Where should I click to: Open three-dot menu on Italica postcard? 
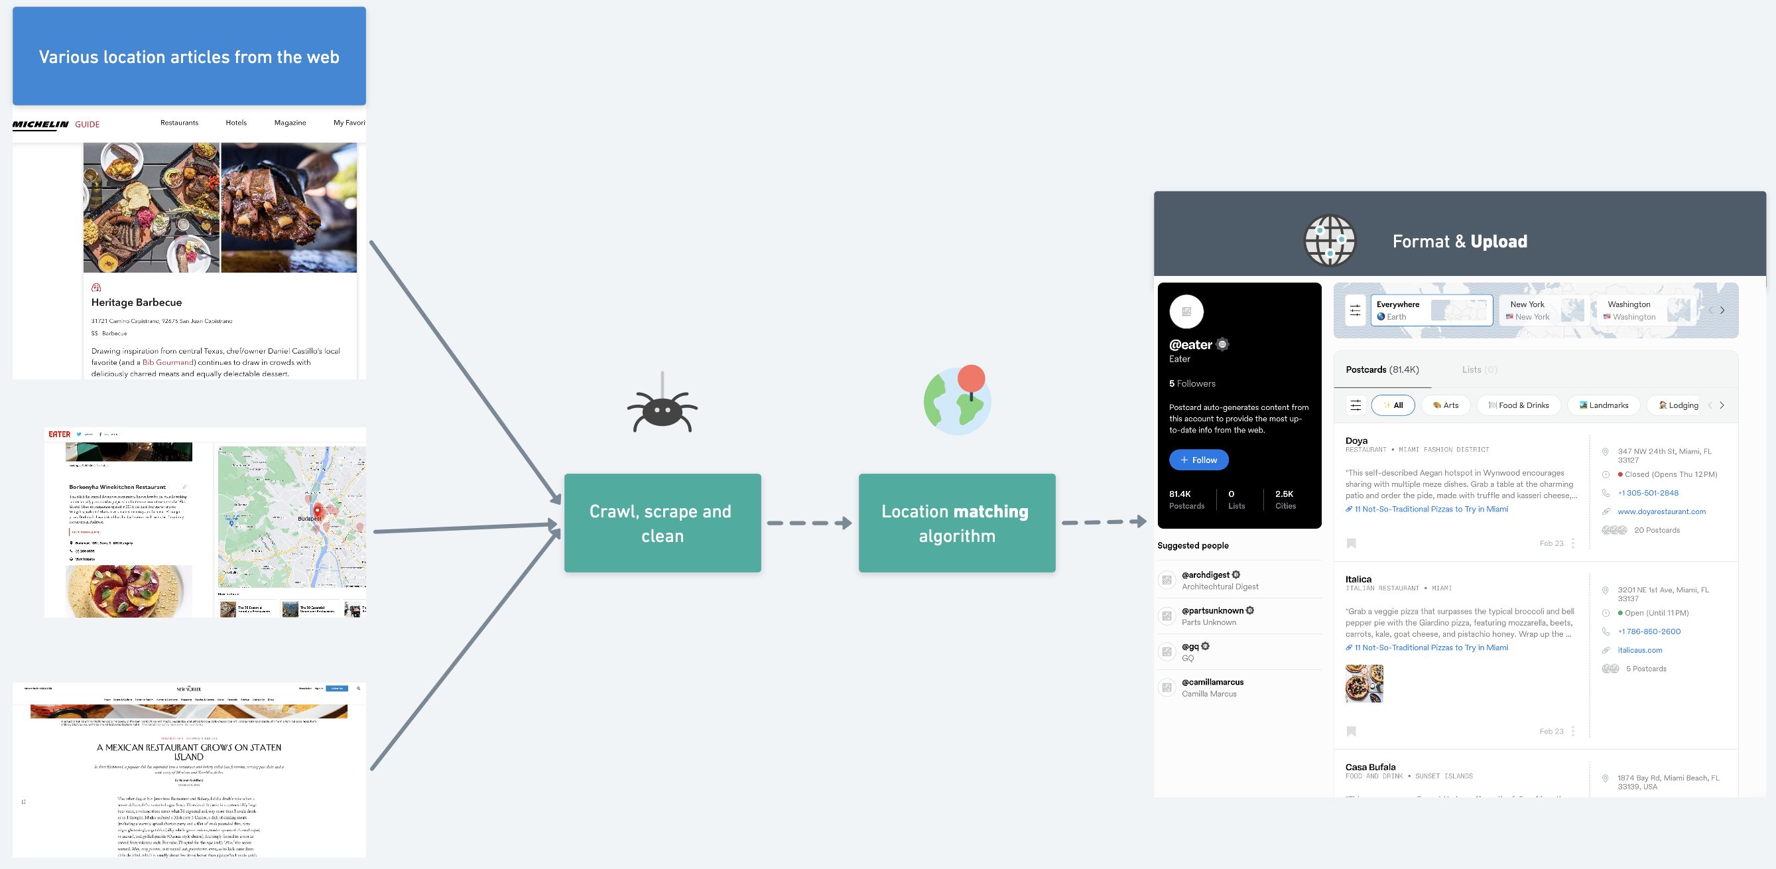[x=1572, y=731]
